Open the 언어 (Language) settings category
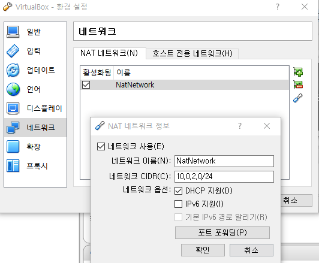 coord(35,89)
